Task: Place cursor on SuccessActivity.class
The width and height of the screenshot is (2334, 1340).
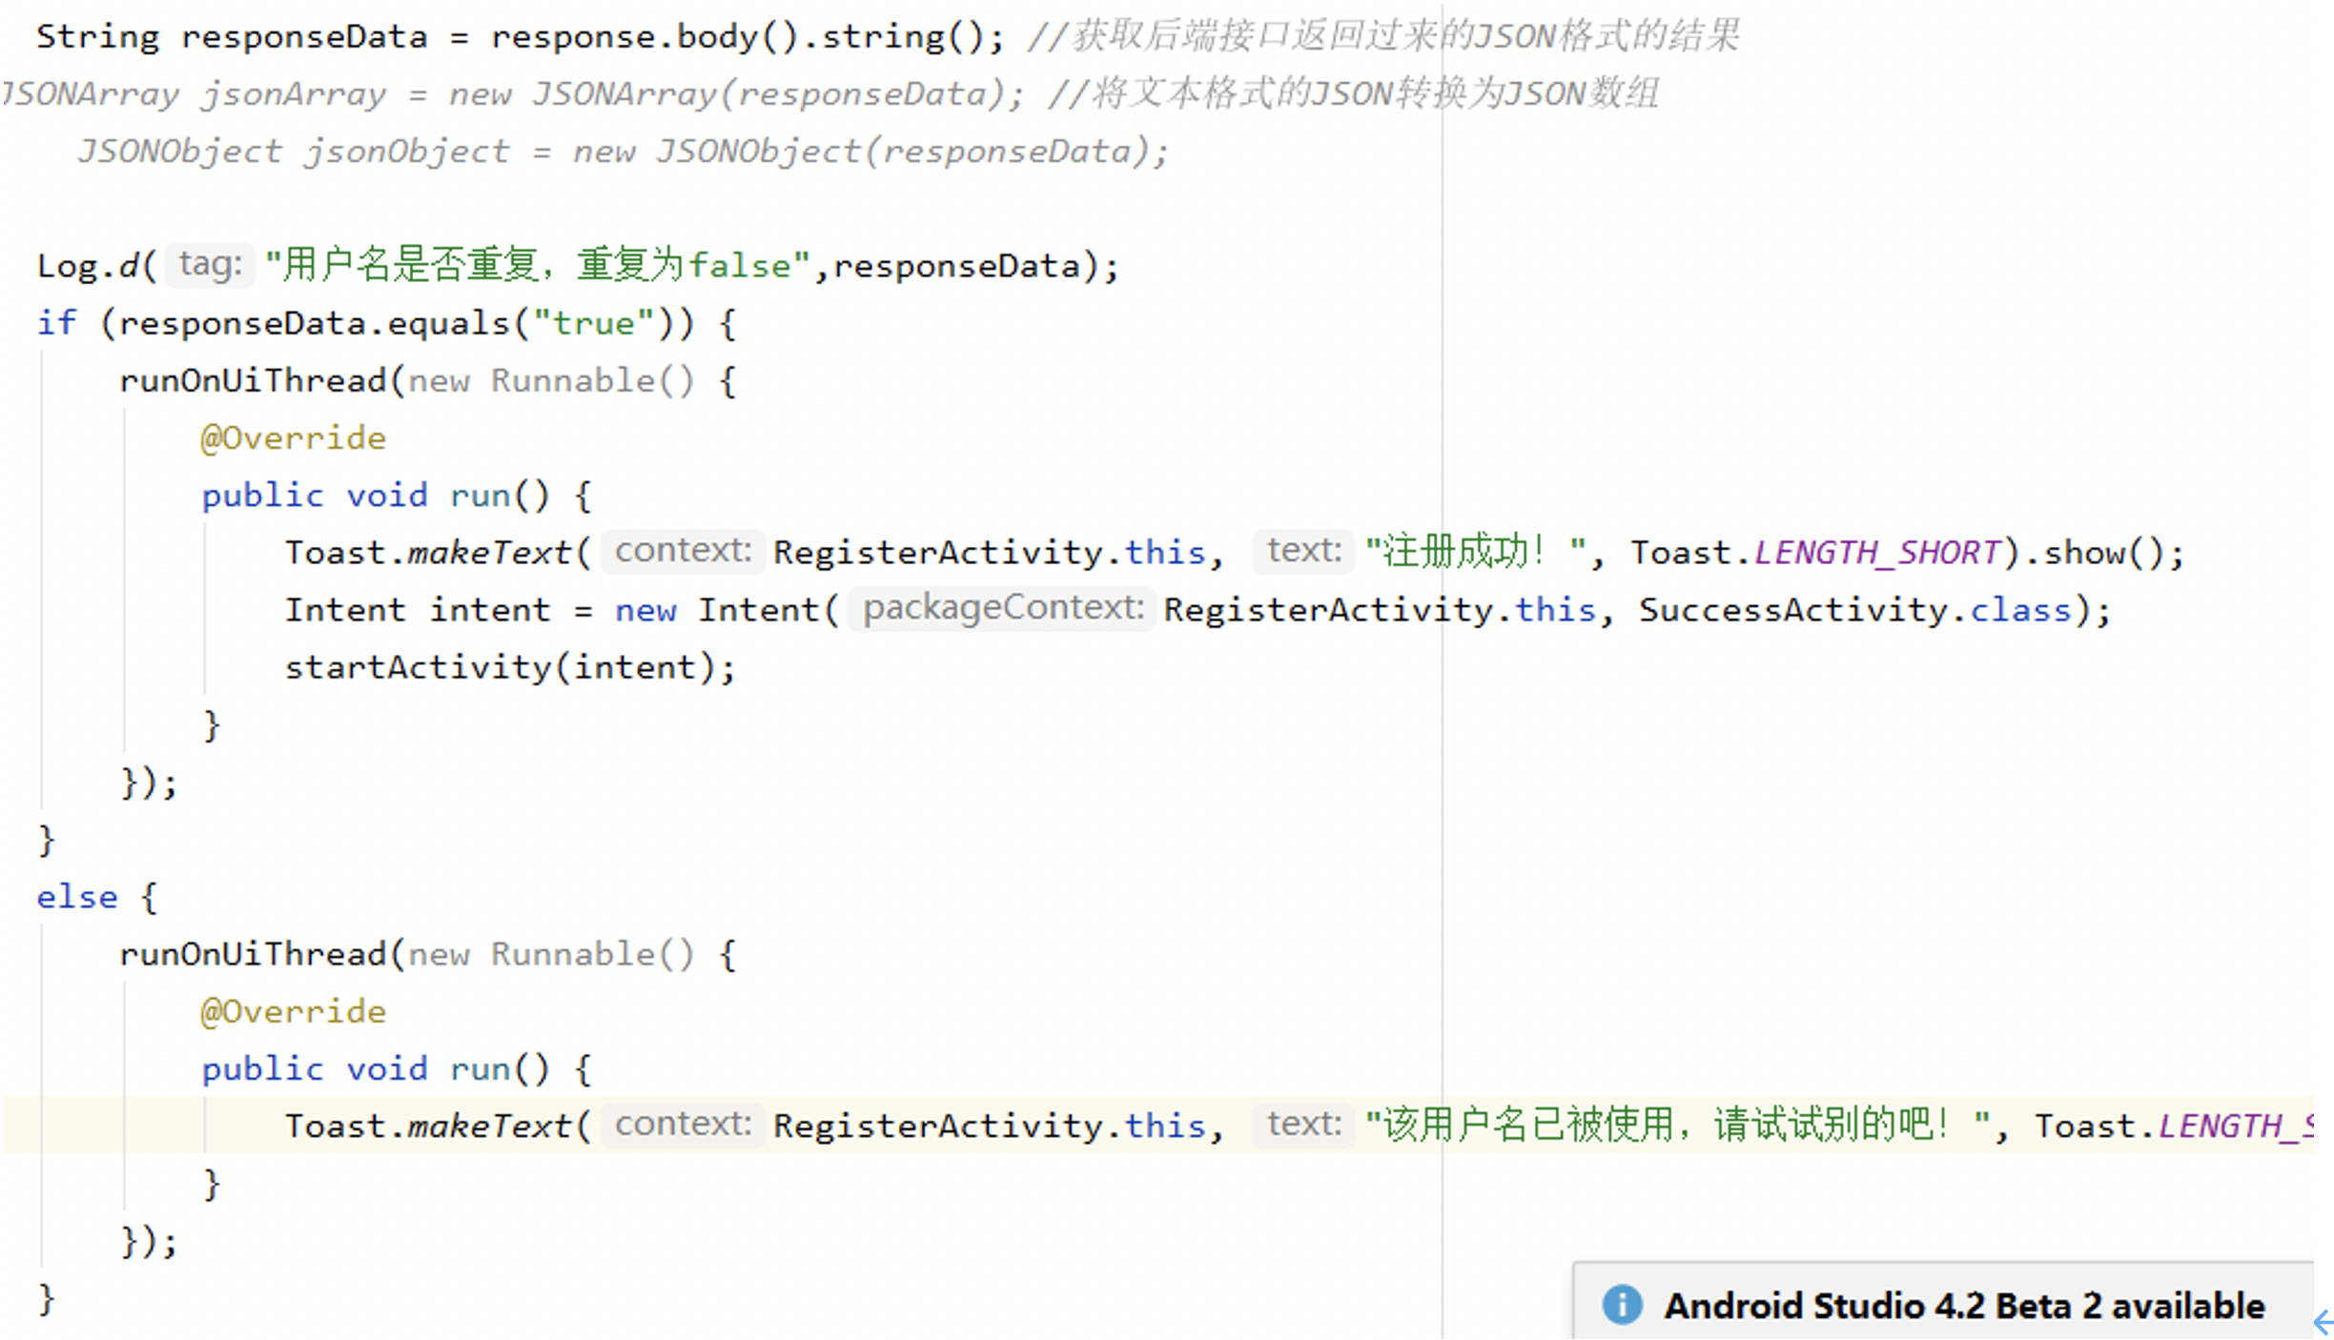Action: click(x=1854, y=610)
